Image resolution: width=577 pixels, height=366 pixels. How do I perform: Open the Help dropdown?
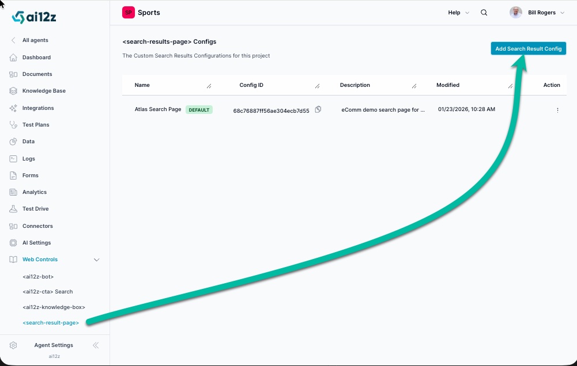click(x=458, y=13)
